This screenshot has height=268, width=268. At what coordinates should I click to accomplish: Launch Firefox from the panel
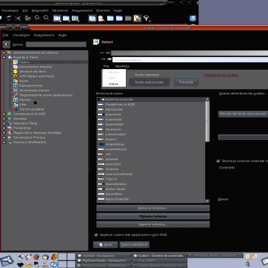pyautogui.click(x=37, y=257)
